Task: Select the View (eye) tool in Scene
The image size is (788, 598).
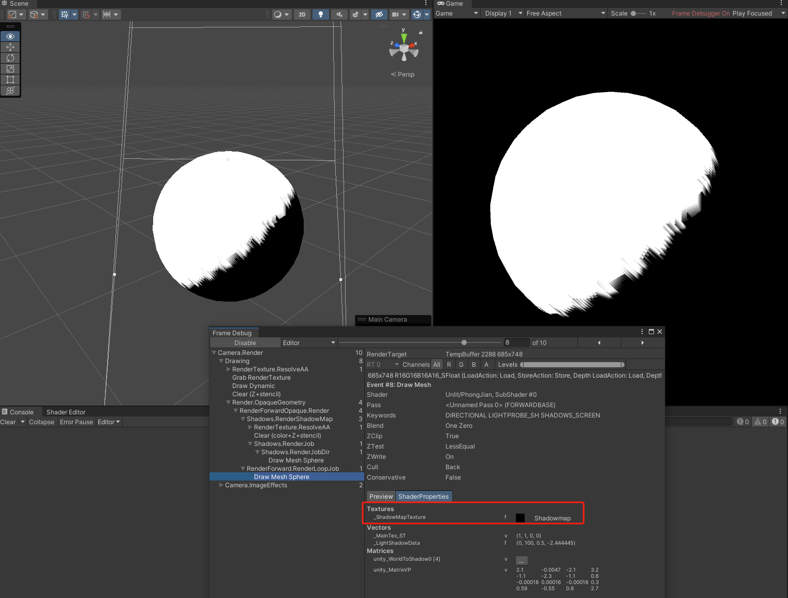Action: pos(10,37)
